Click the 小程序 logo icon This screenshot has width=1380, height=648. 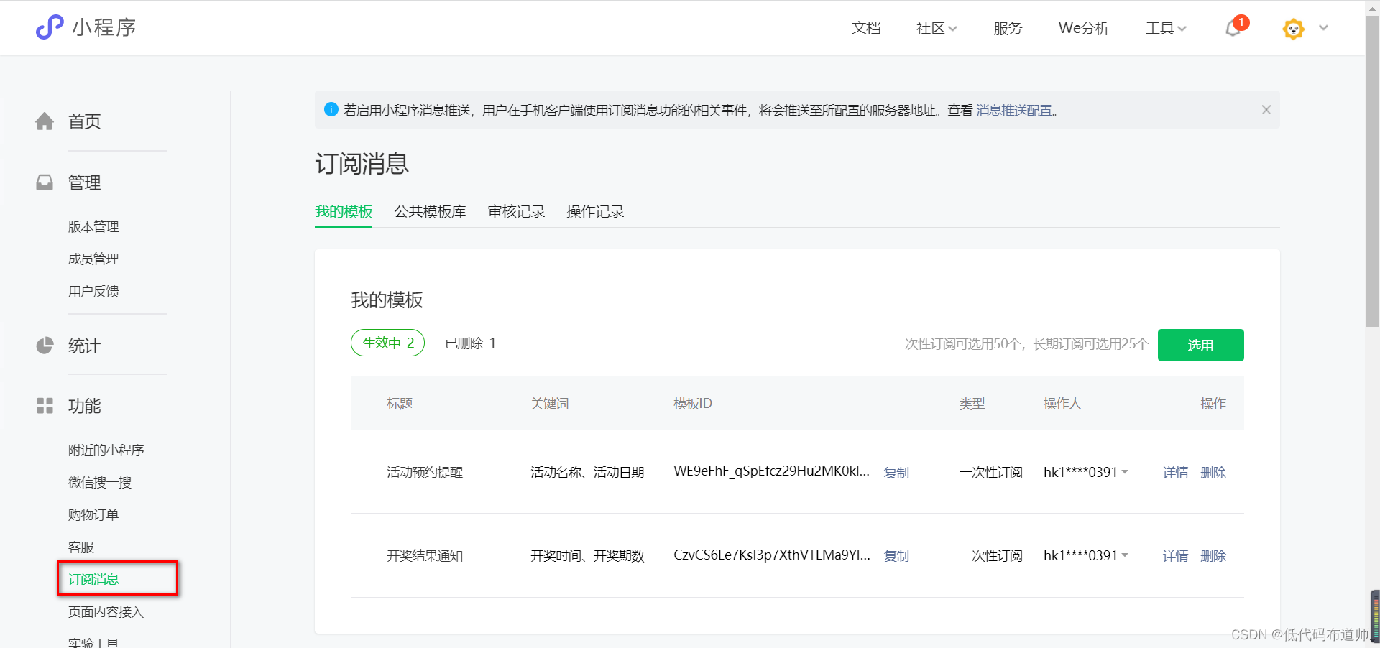[50, 27]
